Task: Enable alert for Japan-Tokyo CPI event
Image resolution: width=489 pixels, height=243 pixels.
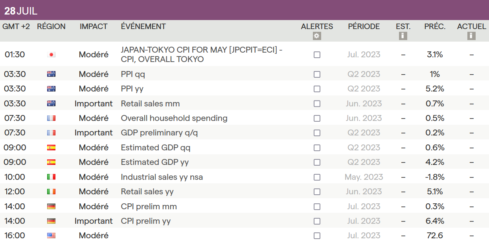Action: [x=317, y=55]
